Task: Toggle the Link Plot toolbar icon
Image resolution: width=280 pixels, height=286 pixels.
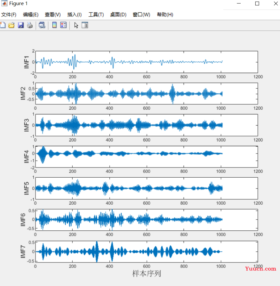Action: point(42,25)
